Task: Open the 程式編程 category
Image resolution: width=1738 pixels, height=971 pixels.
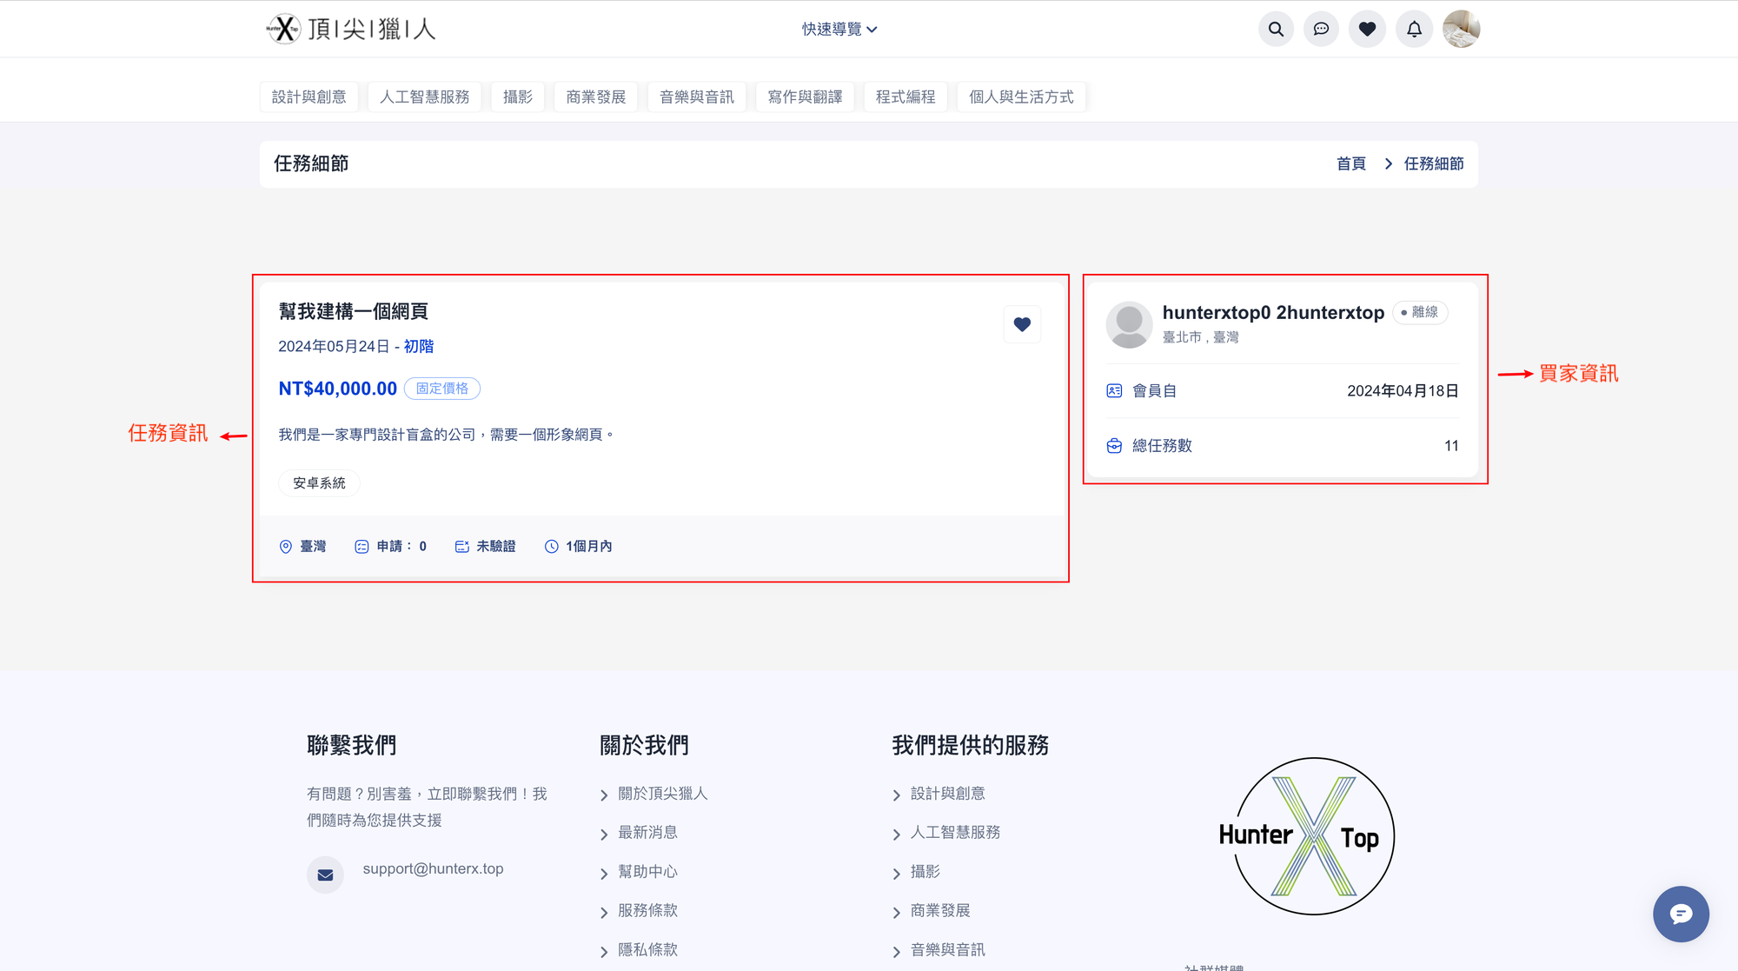Action: 905,97
